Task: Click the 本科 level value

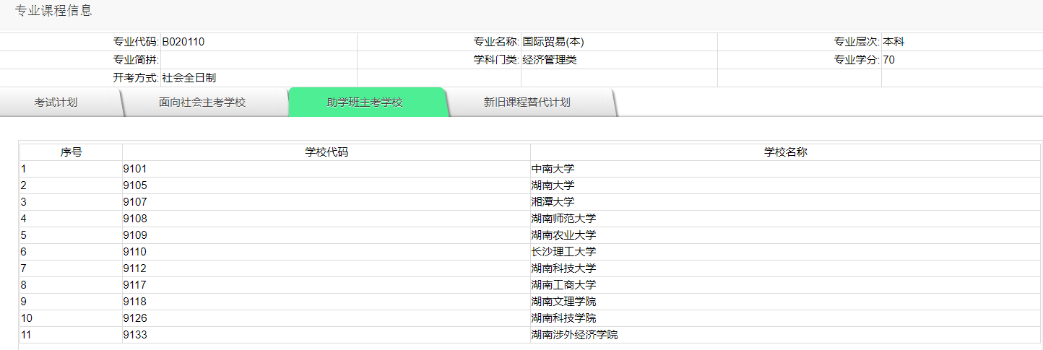Action: point(893,42)
